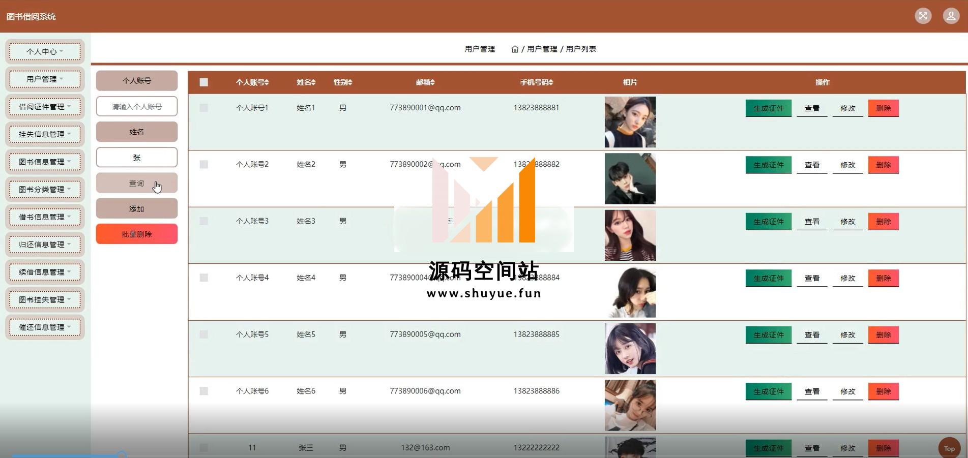
Task: Click 修改 for 个人账号1
Action: pyautogui.click(x=847, y=108)
